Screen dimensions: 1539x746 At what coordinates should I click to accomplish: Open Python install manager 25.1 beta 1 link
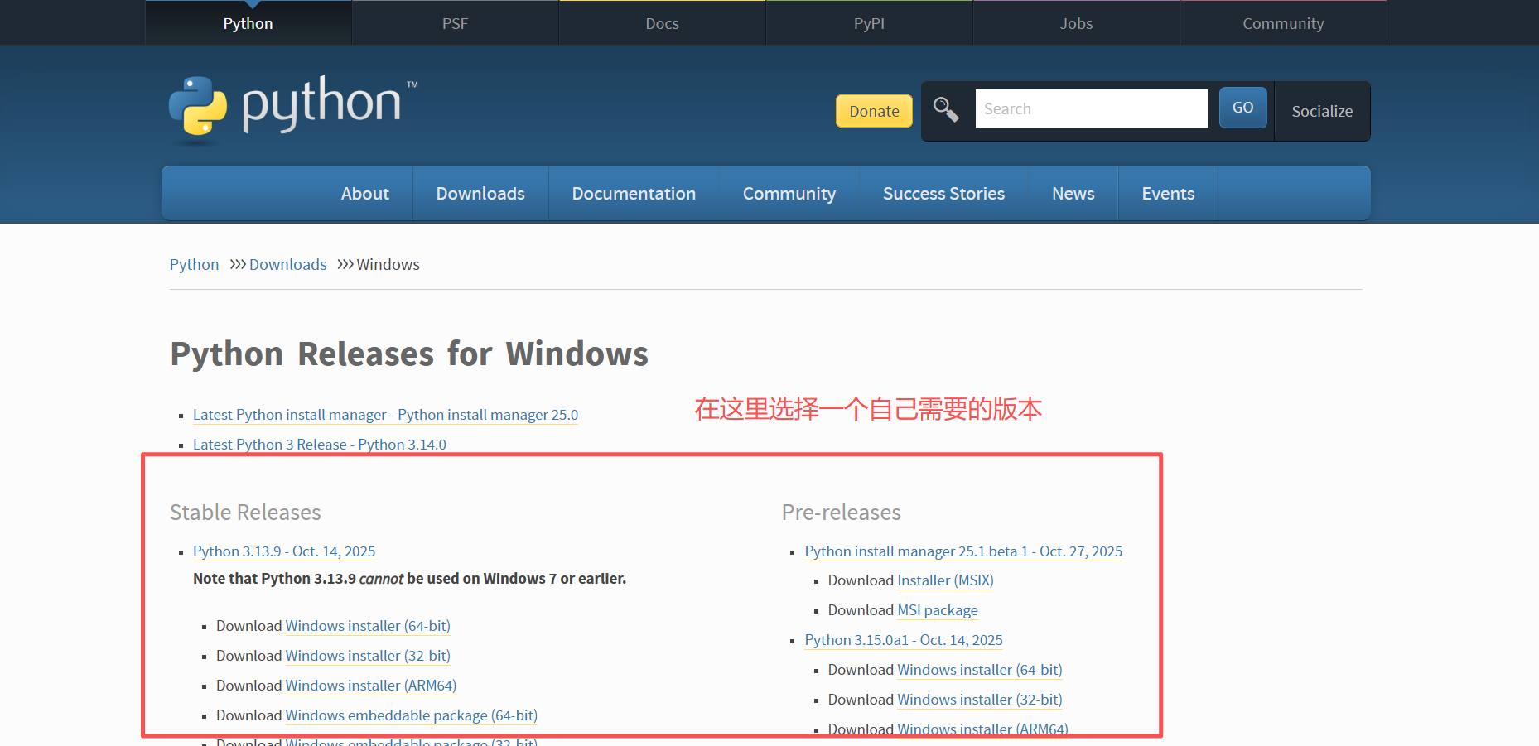(963, 551)
